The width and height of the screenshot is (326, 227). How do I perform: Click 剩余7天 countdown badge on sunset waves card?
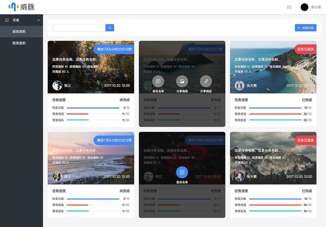click(114, 140)
